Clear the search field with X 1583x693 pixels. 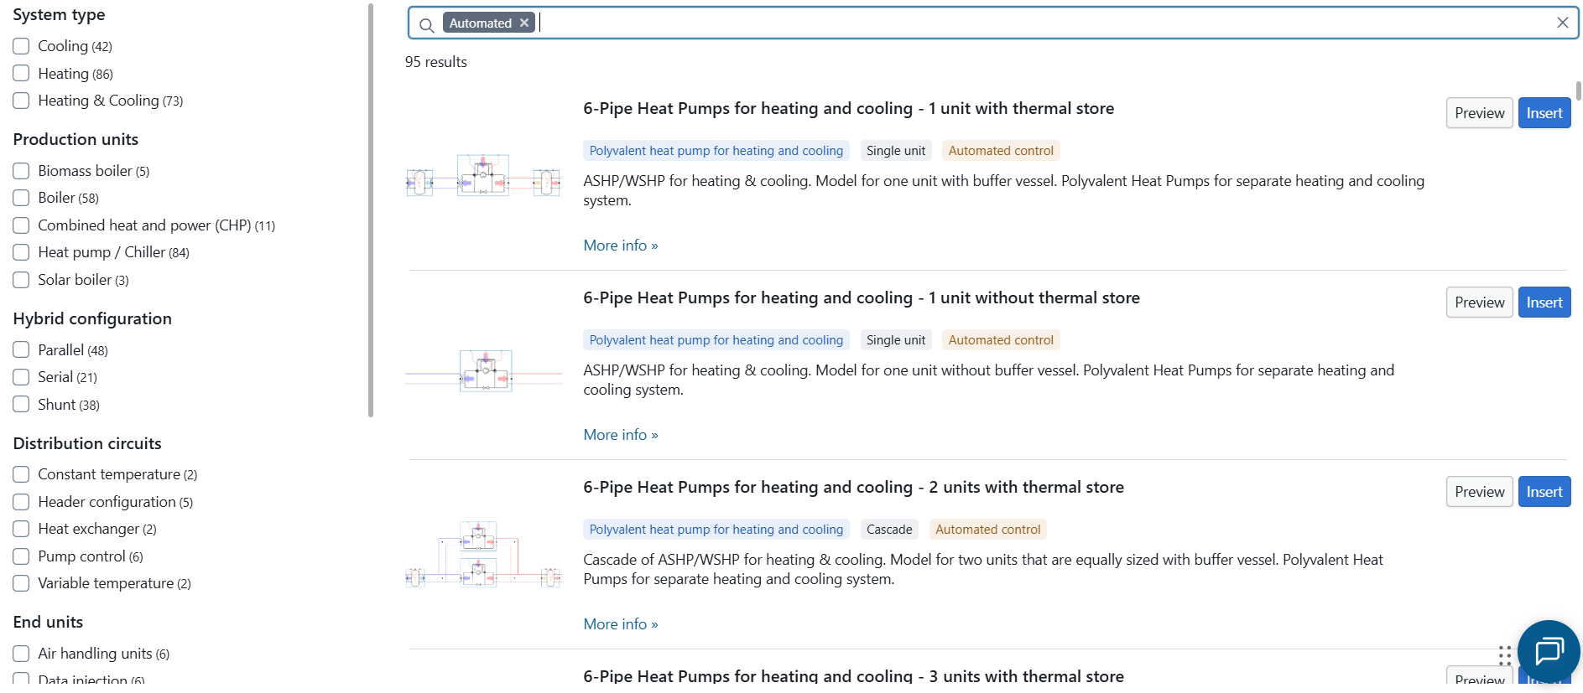1562,23
